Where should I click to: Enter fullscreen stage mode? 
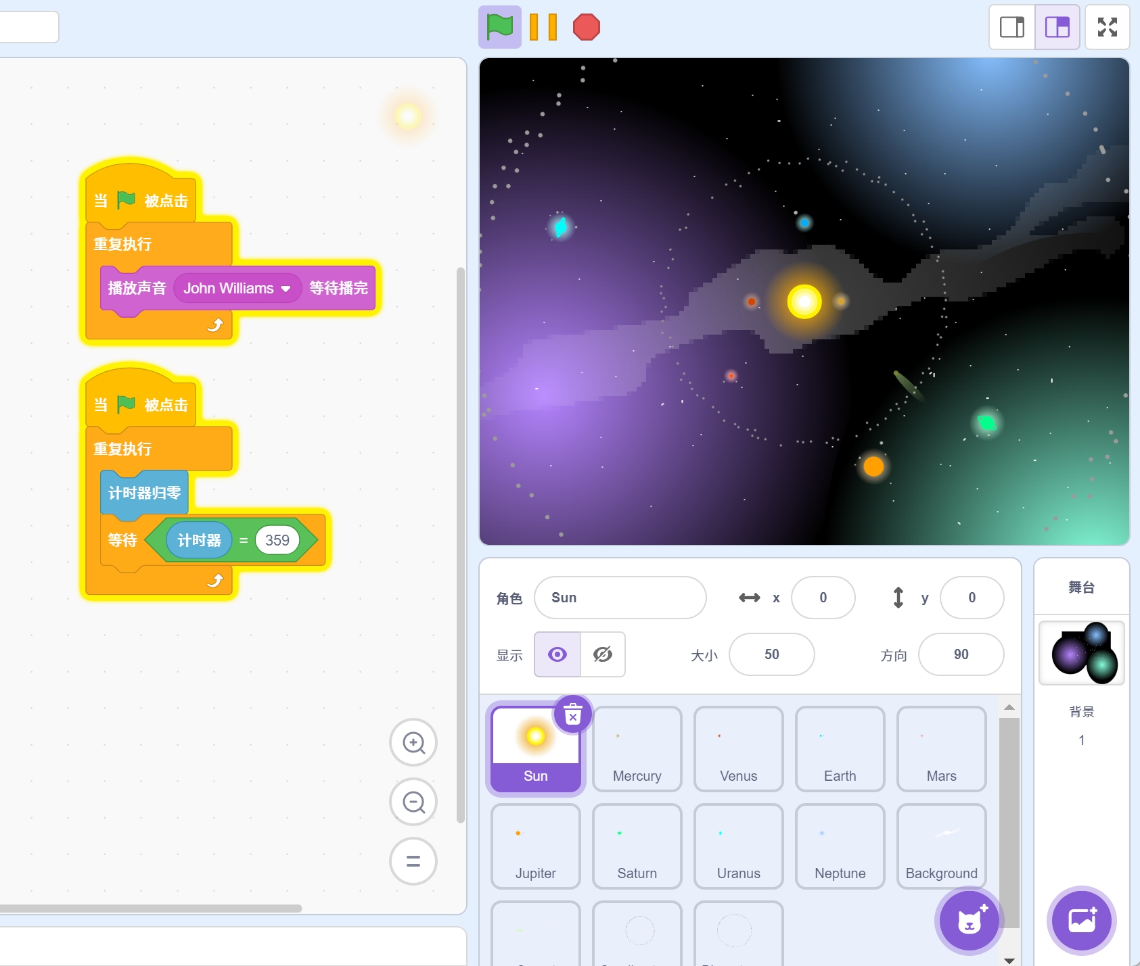point(1107,27)
